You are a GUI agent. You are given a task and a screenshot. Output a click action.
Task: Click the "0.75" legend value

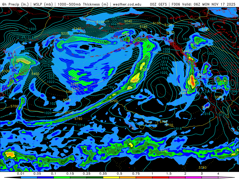(x=136, y=174)
